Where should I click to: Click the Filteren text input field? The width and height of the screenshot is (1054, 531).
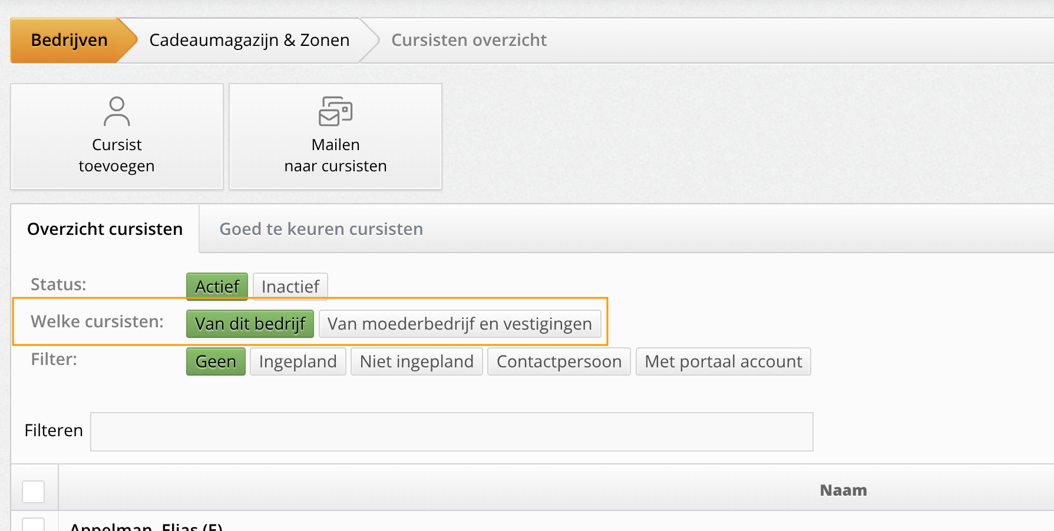click(451, 432)
